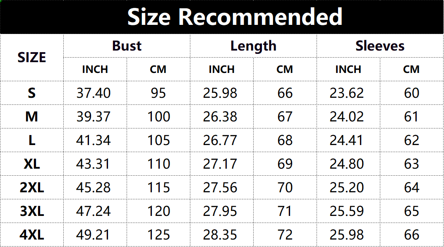Screen dimensions: 444x247
Task: Click the Size Recommended title banner
Action: (222, 17)
